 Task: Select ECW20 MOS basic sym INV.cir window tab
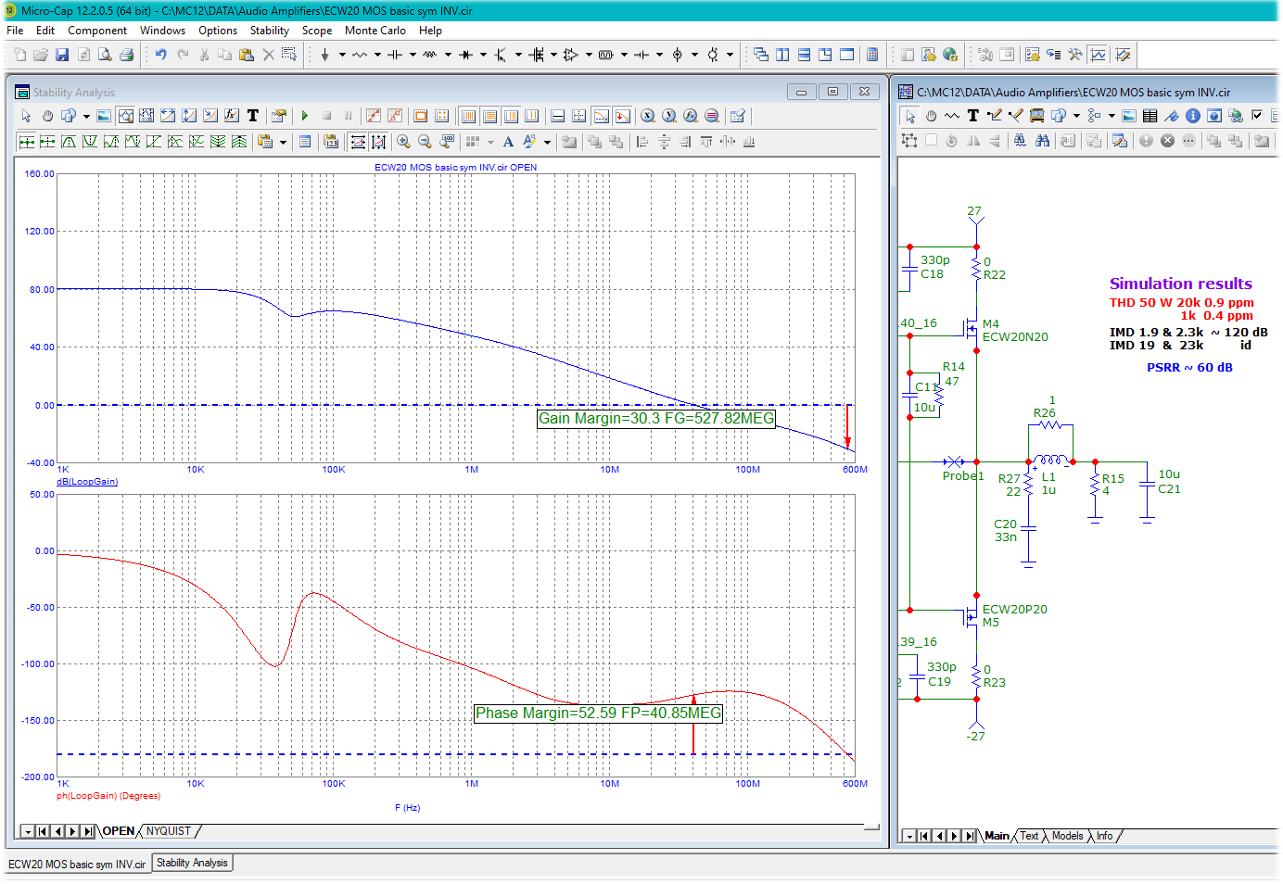pyautogui.click(x=77, y=864)
